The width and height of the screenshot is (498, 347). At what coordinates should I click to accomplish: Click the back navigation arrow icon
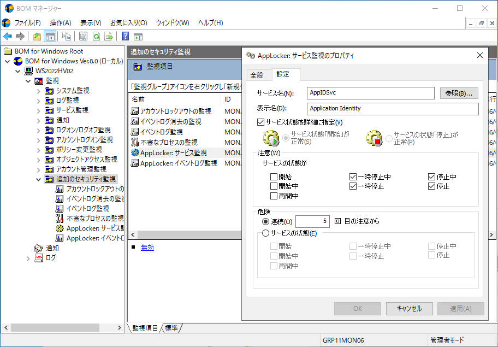8,36
